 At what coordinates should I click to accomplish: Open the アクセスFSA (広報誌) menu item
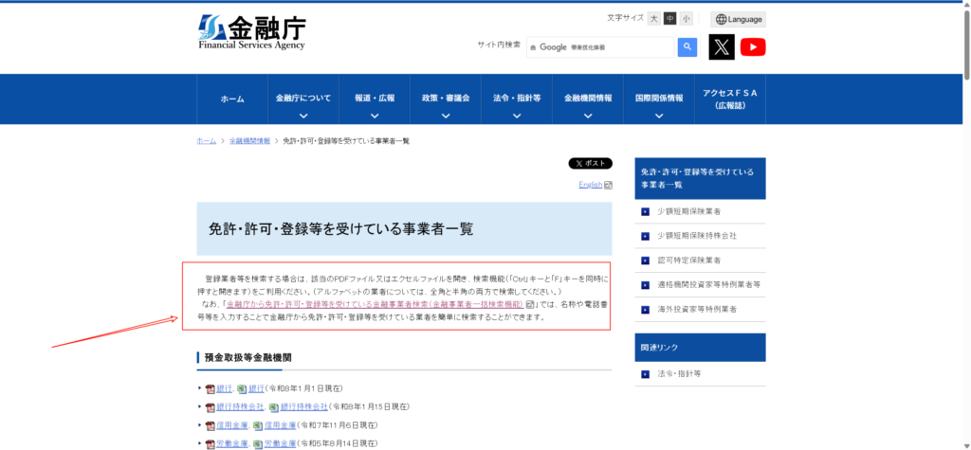click(729, 99)
